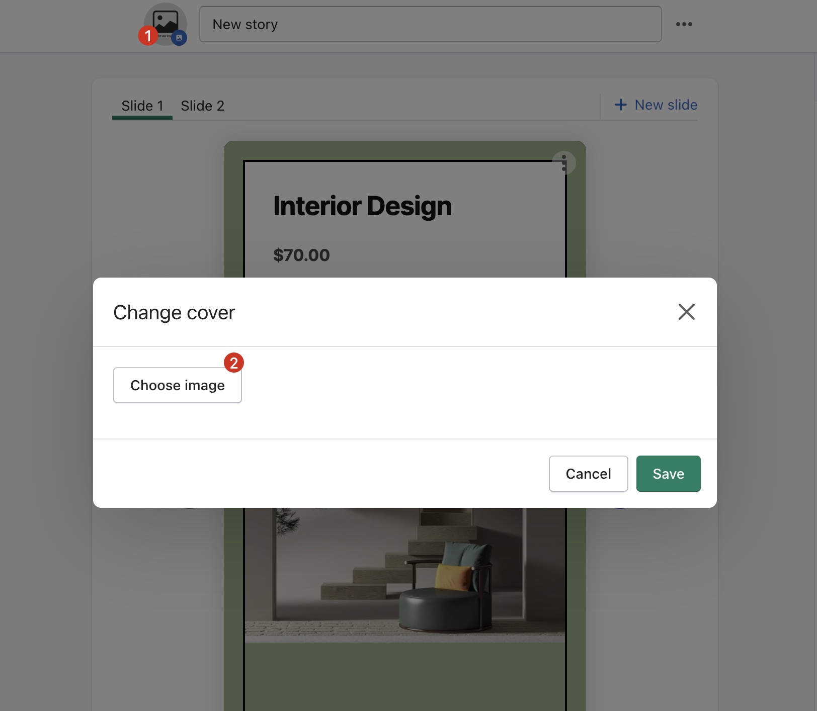The image size is (817, 711).
Task: Switch to the Slide 2 tab
Action: [202, 106]
